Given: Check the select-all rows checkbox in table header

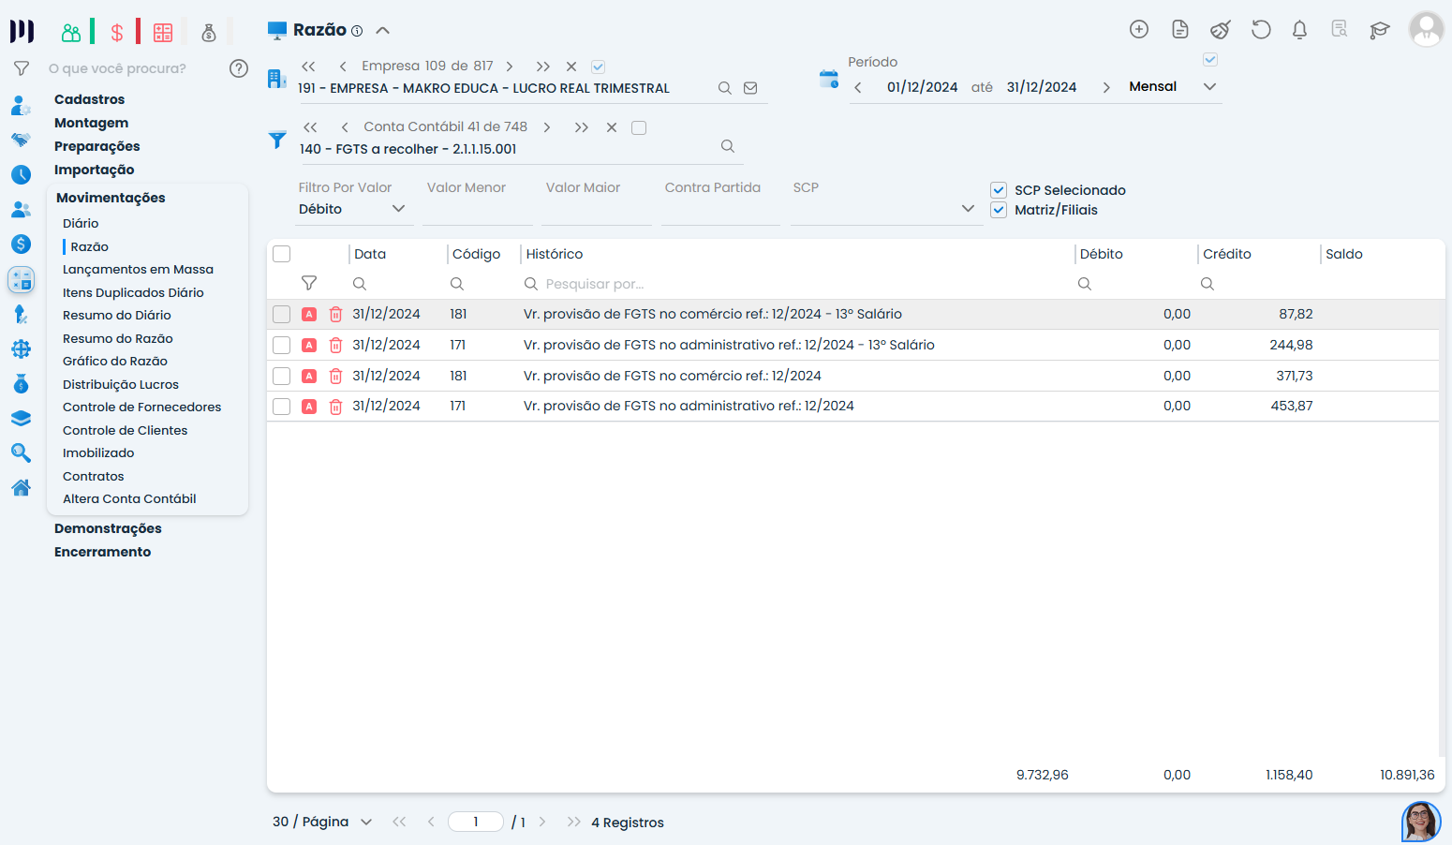Looking at the screenshot, I should pyautogui.click(x=282, y=254).
